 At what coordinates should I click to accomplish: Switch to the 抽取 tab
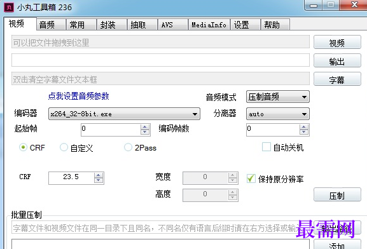142,25
